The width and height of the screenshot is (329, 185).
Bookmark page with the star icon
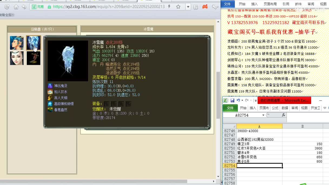tap(178, 7)
